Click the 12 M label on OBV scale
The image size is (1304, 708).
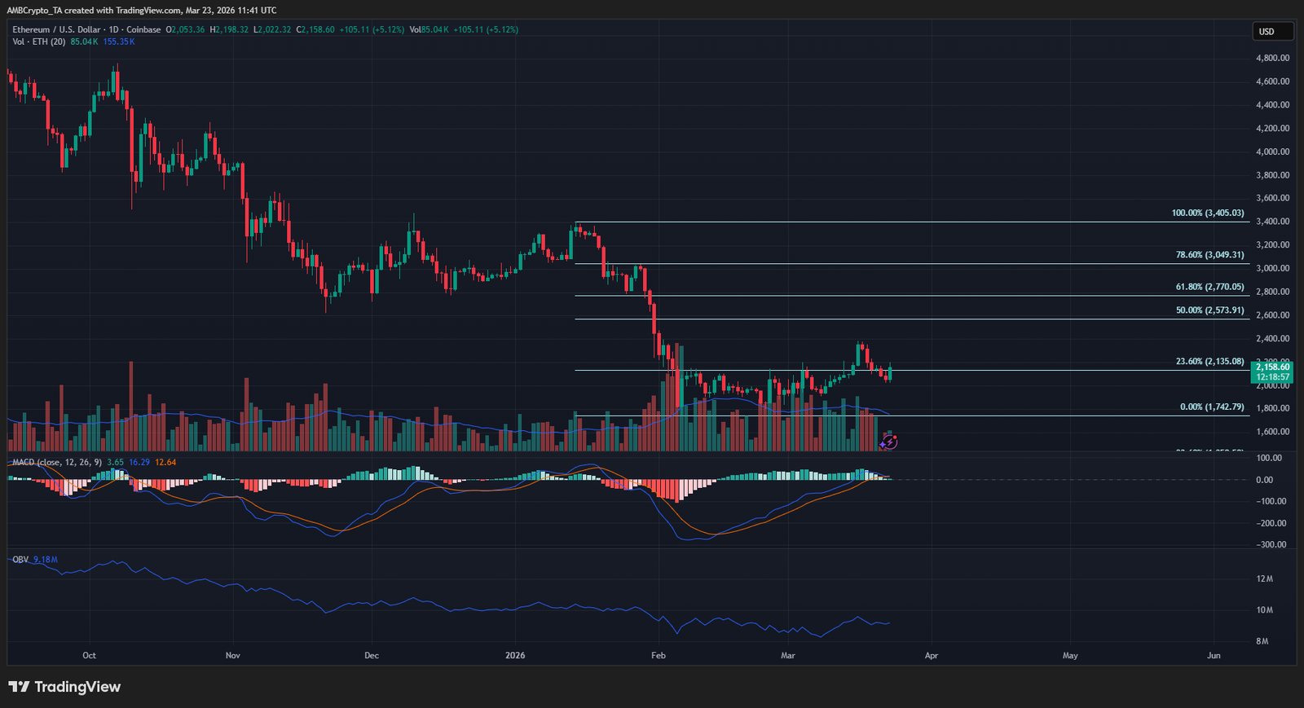tap(1264, 579)
